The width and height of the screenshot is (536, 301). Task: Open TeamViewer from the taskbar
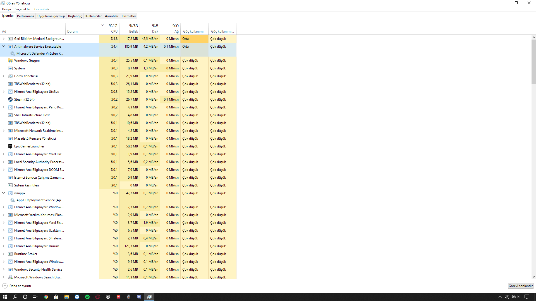[x=77, y=297]
